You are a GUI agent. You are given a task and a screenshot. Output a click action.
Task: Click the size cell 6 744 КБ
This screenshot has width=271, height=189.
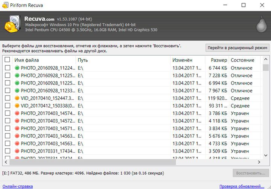(218, 68)
